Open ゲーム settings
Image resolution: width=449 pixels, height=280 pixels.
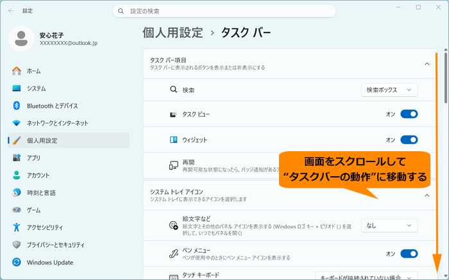(x=69, y=210)
